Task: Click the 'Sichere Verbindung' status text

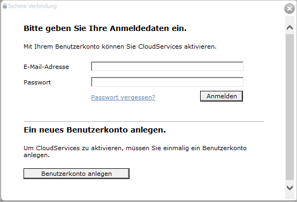Action: [33, 6]
